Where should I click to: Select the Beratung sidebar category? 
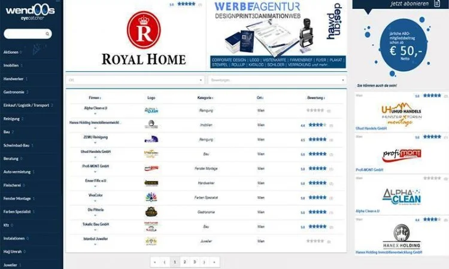pos(11,158)
